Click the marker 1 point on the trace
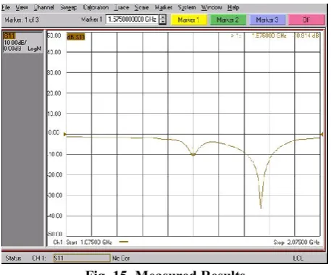The width and height of the screenshot is (331, 275). click(193, 154)
